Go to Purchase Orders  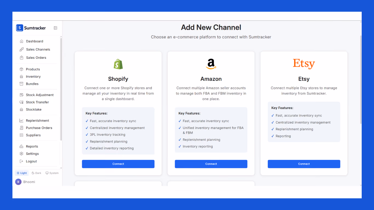39,128
